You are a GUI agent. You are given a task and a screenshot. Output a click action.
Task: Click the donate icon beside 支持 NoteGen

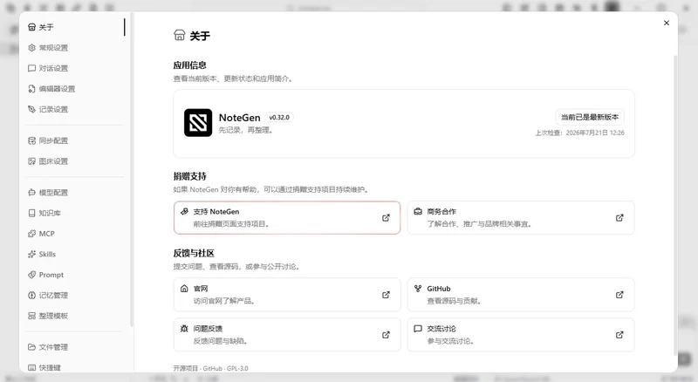click(x=184, y=211)
